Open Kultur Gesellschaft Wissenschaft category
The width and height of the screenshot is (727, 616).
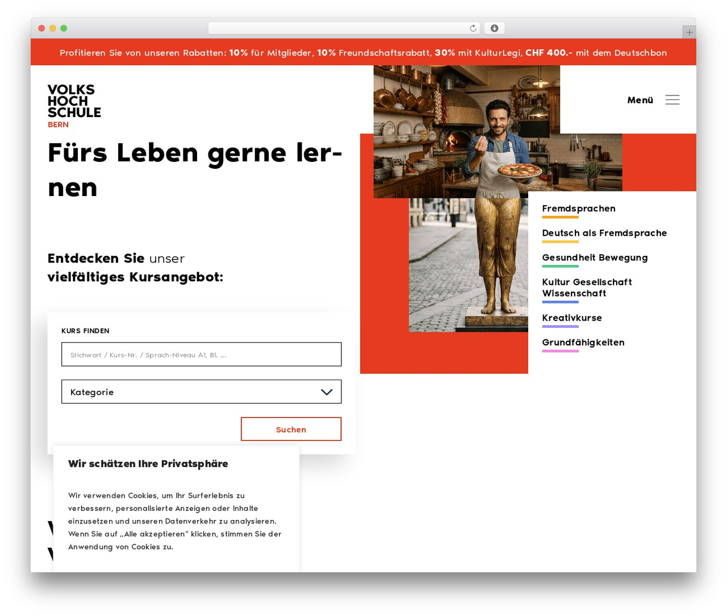pos(587,288)
